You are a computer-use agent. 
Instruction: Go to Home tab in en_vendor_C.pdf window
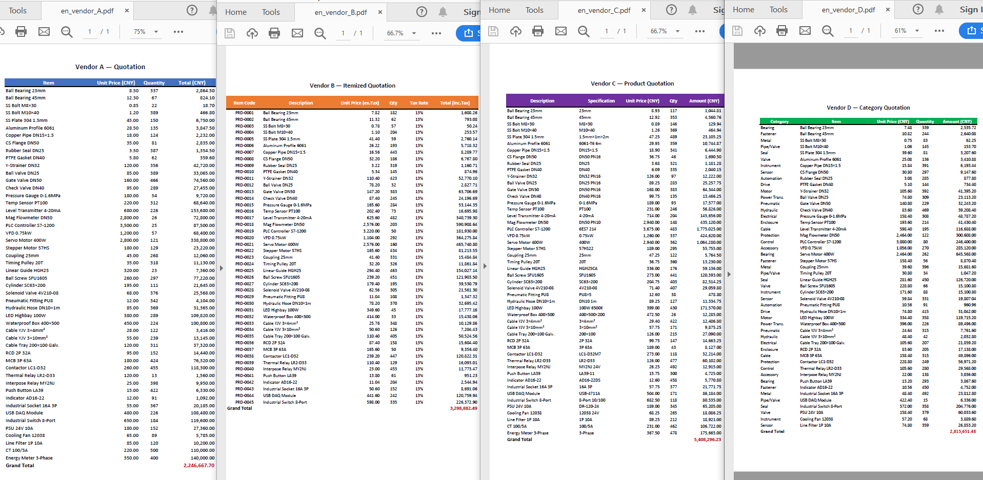pyautogui.click(x=499, y=10)
